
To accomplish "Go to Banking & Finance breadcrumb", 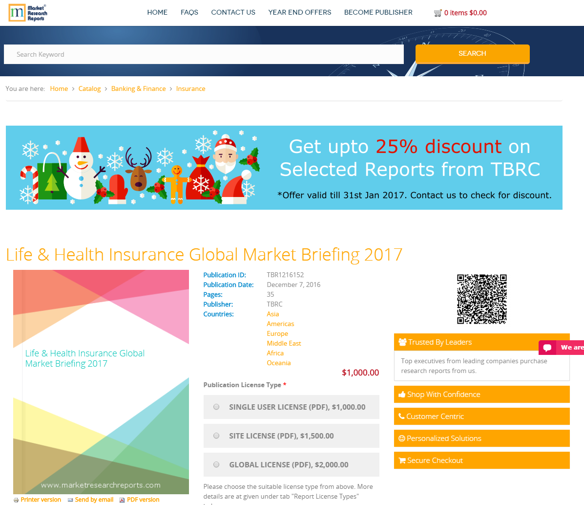I will click(138, 89).
